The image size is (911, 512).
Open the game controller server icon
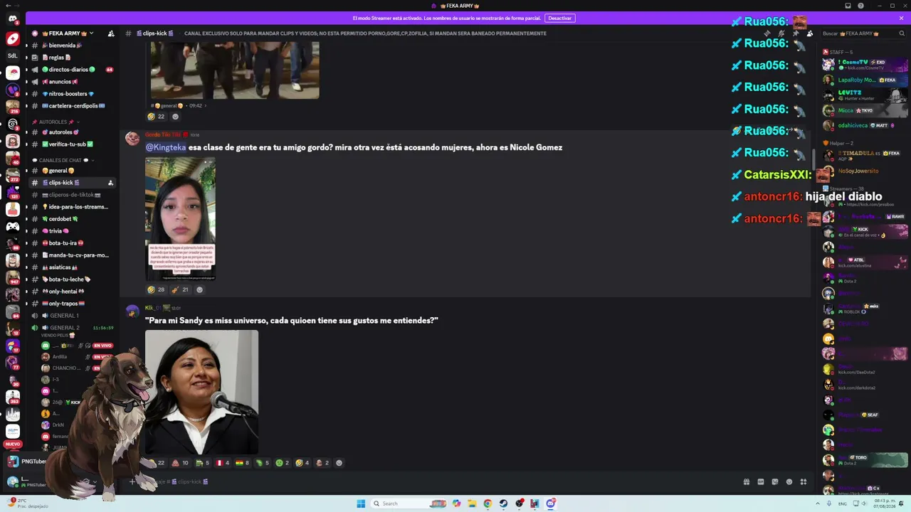click(x=12, y=227)
